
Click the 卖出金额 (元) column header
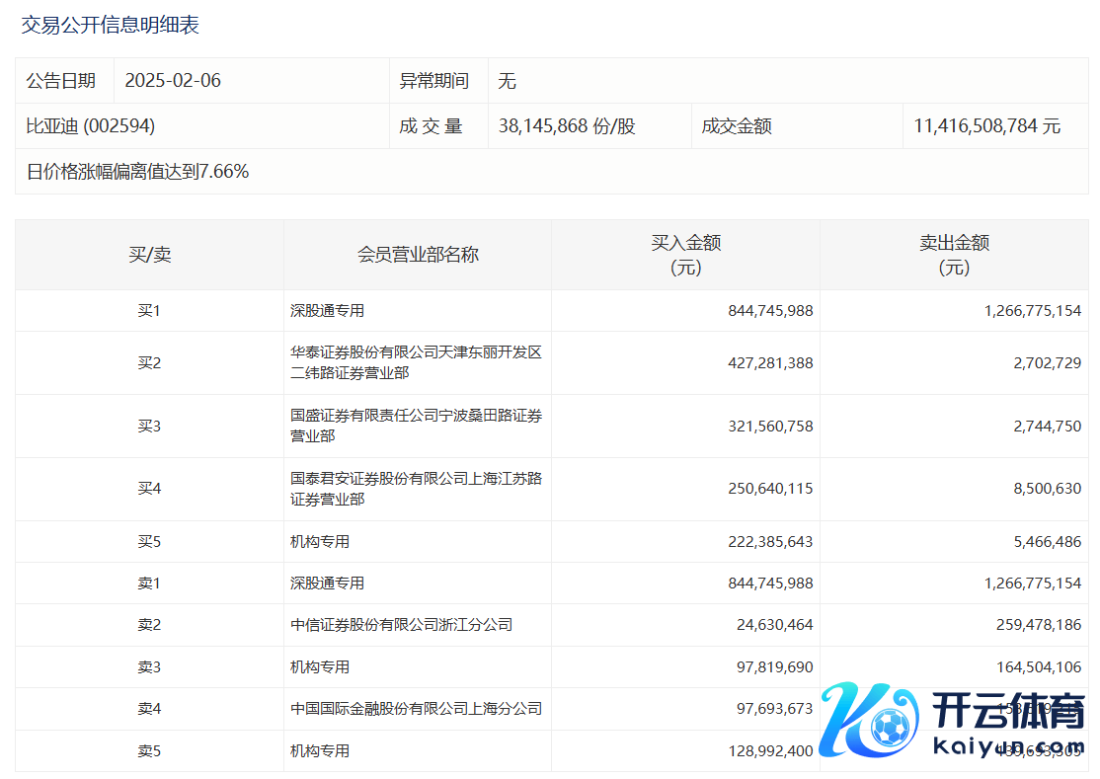(954, 255)
